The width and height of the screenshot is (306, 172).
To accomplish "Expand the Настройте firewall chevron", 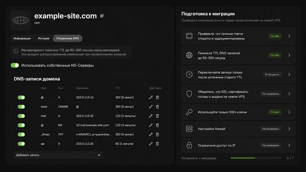I will [289, 129].
